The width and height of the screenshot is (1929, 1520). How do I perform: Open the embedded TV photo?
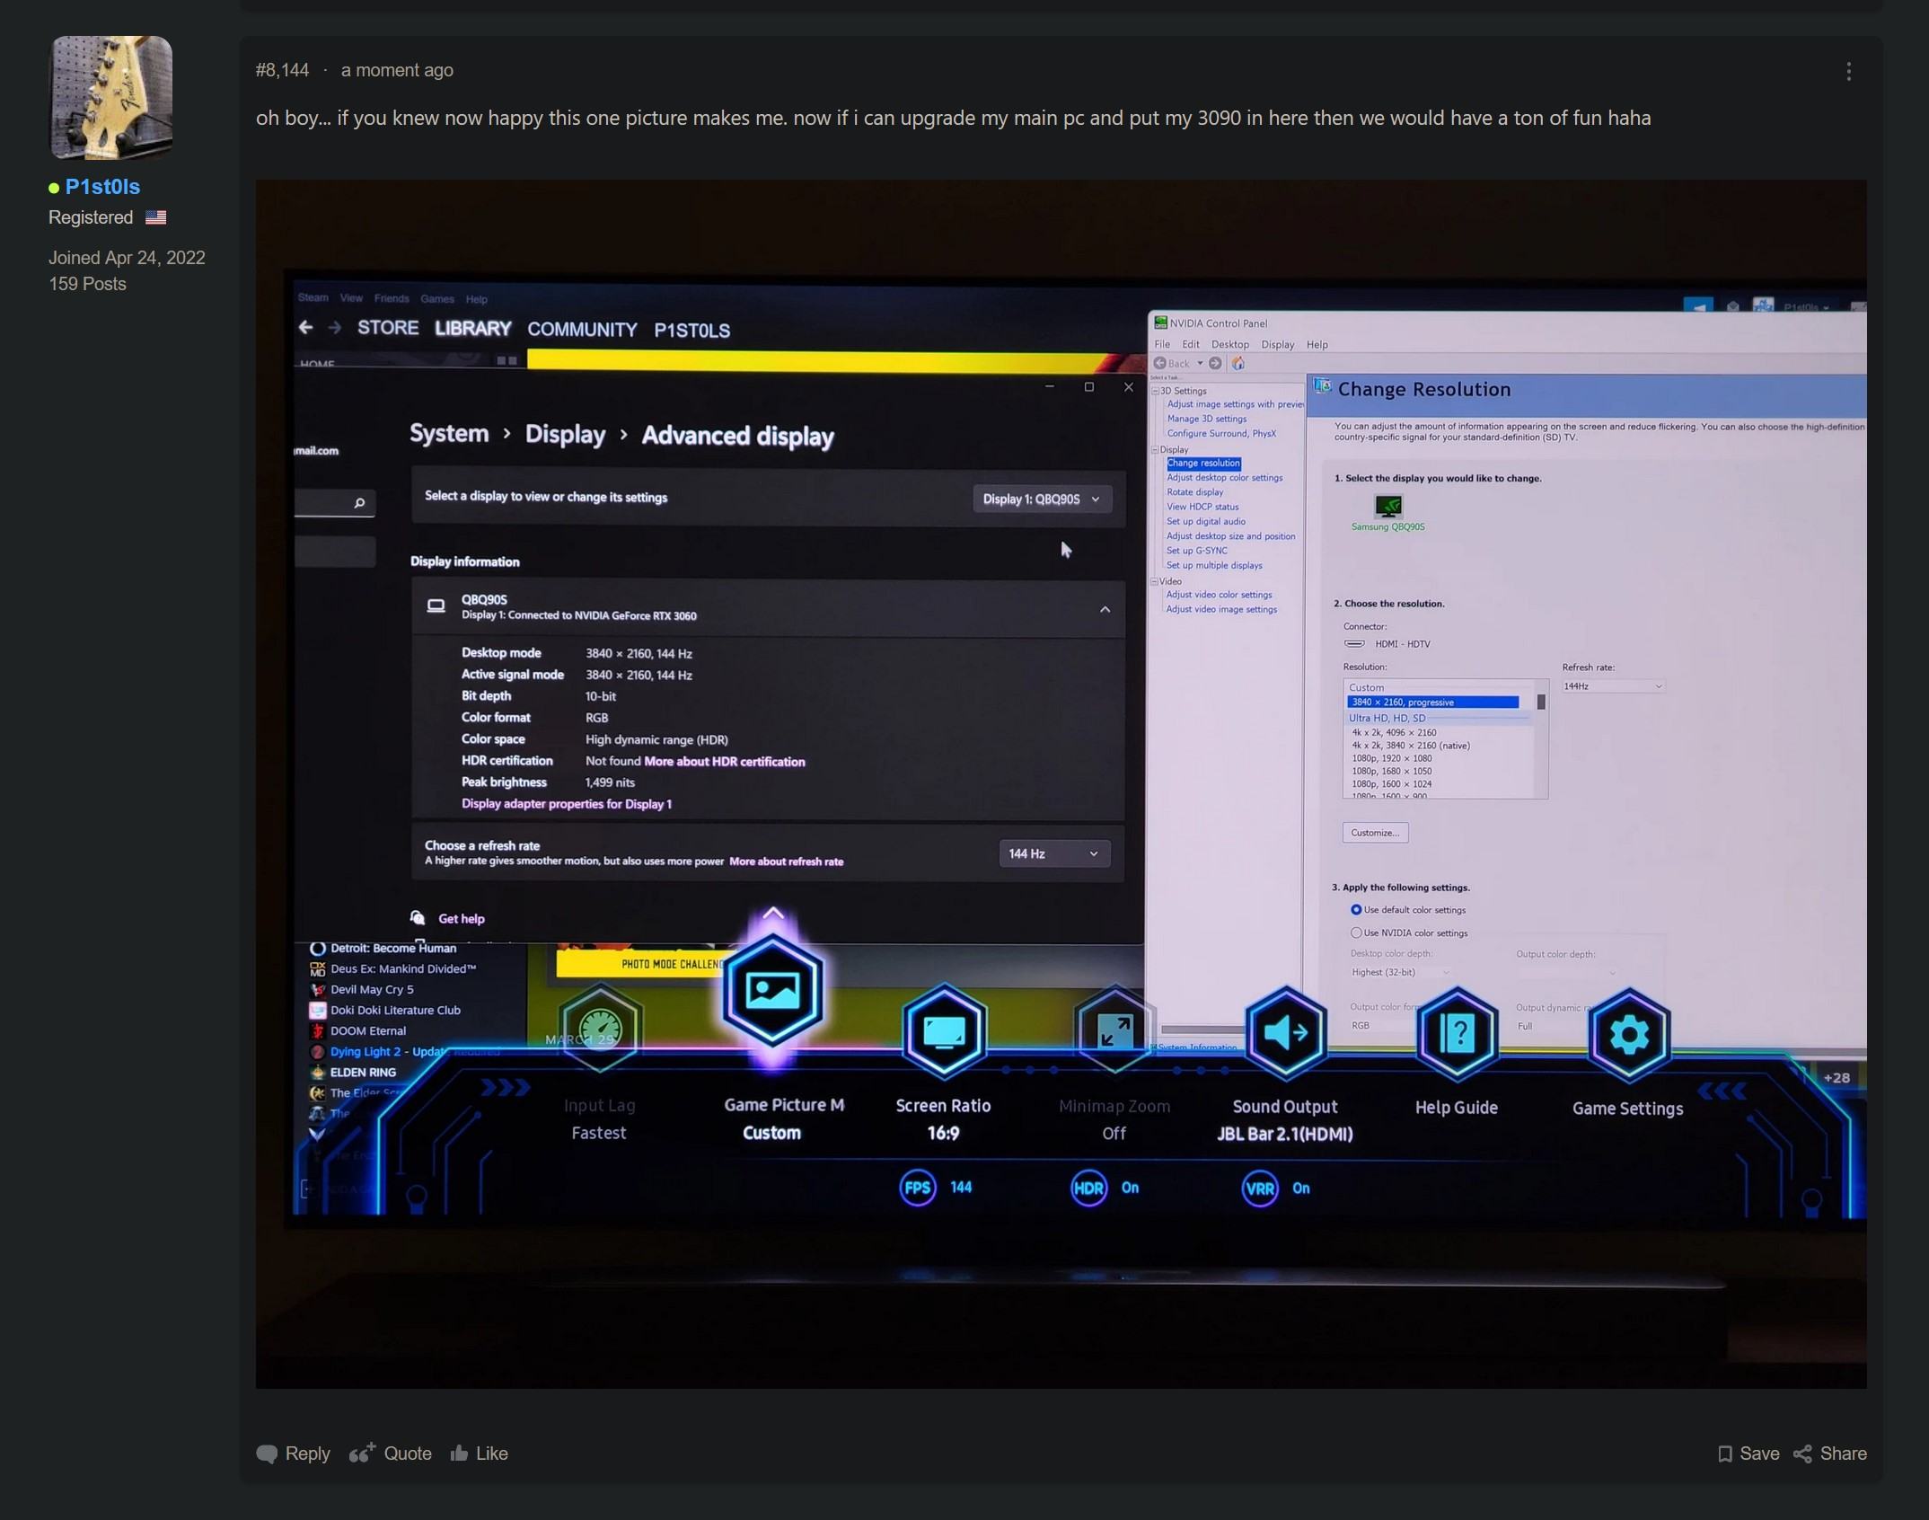(1061, 783)
